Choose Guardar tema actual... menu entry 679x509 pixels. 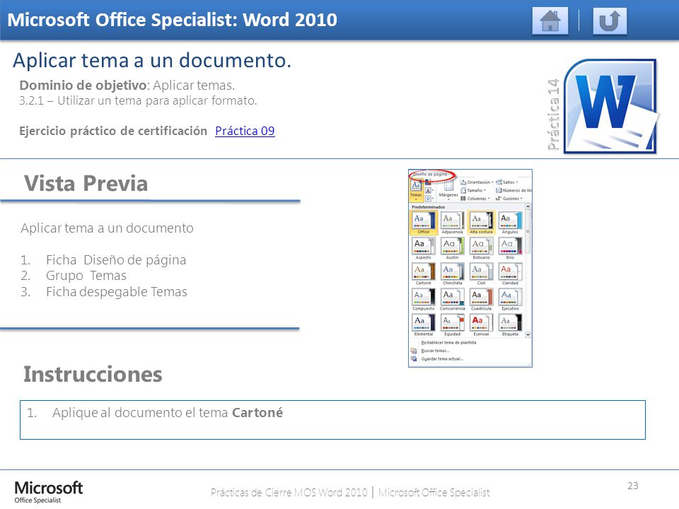click(442, 359)
